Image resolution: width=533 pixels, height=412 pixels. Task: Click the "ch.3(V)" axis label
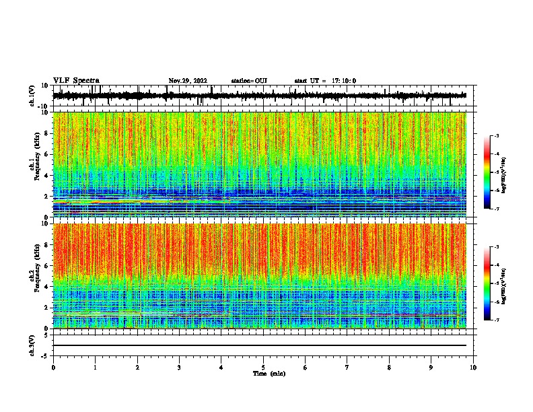click(x=32, y=345)
